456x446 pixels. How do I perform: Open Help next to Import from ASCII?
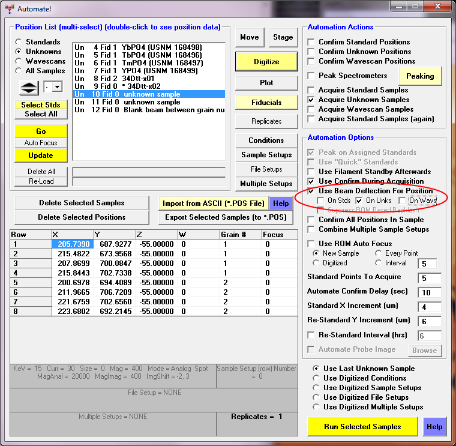(x=281, y=203)
